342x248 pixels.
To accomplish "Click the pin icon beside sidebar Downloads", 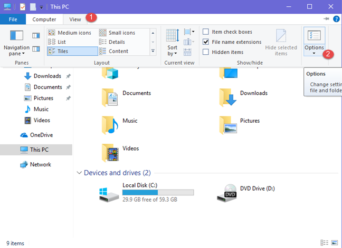I will pos(68,76).
